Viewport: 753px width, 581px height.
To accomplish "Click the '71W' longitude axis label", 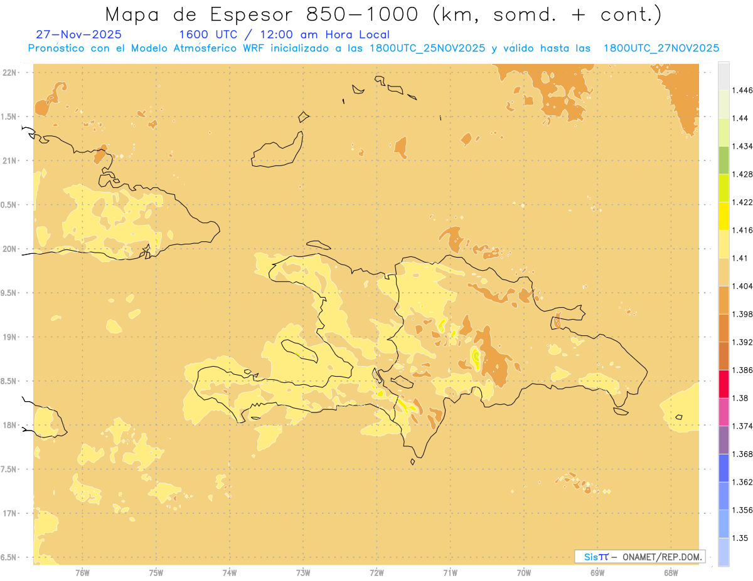I will click(450, 572).
